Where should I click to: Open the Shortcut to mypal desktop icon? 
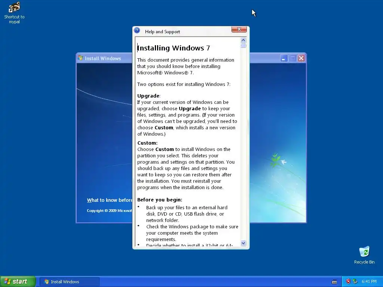[x=14, y=13]
